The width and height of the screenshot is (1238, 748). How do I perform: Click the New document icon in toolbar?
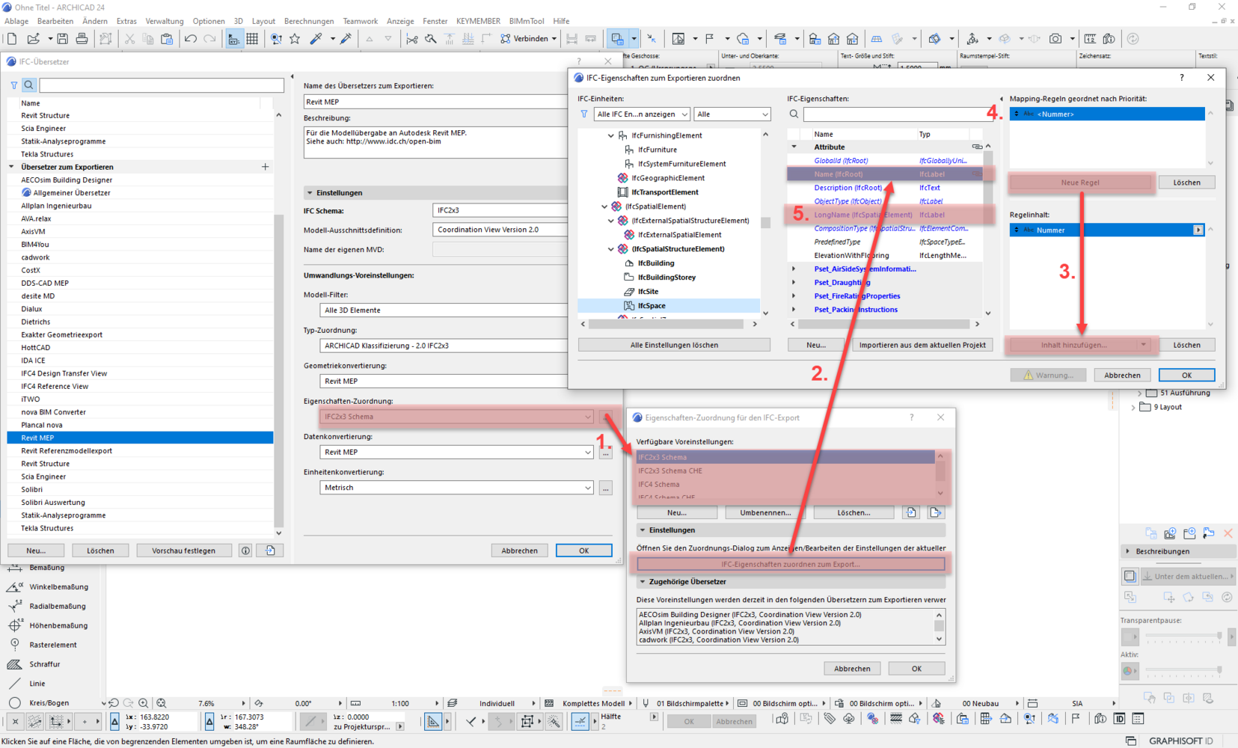click(12, 39)
